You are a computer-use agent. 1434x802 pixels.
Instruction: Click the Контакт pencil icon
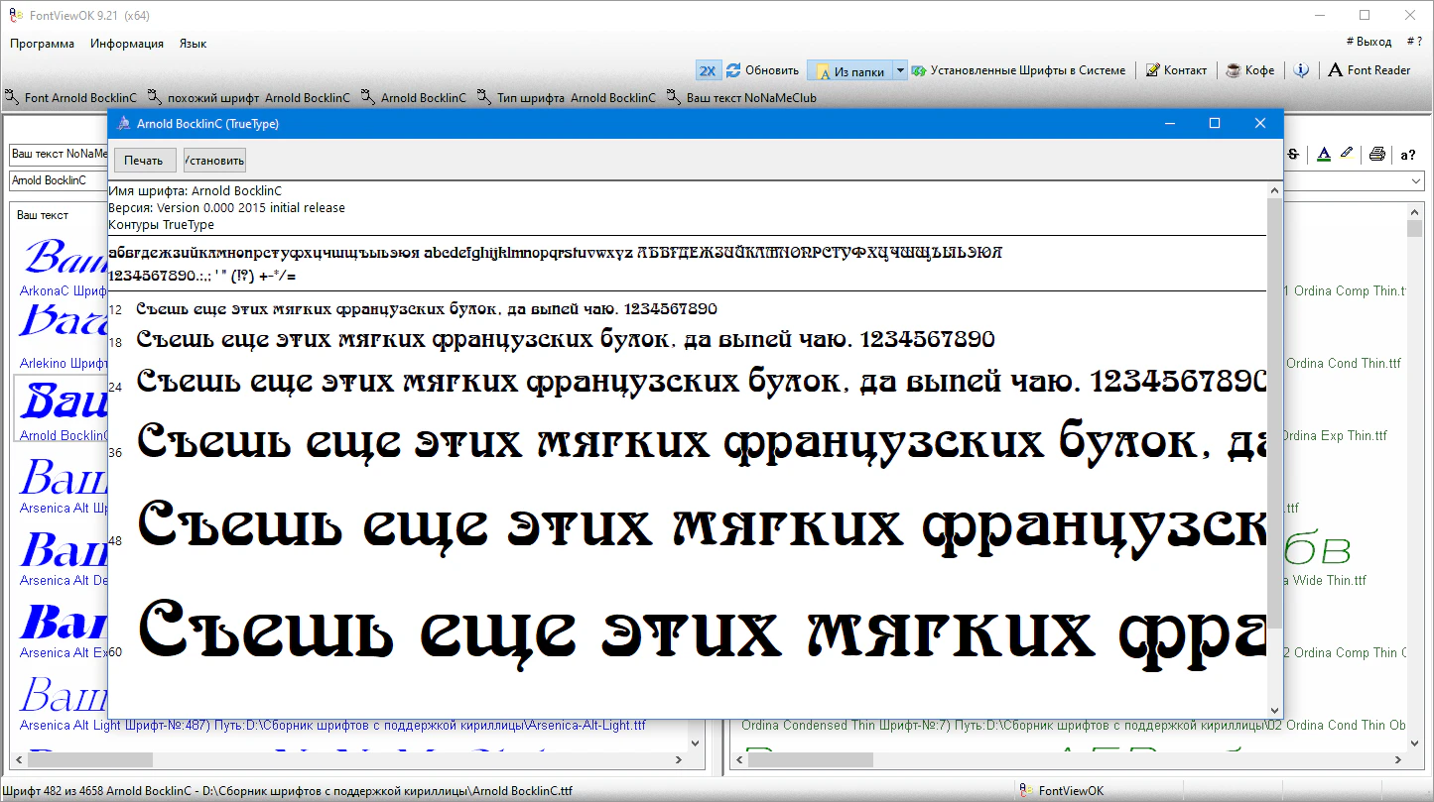coord(1152,70)
